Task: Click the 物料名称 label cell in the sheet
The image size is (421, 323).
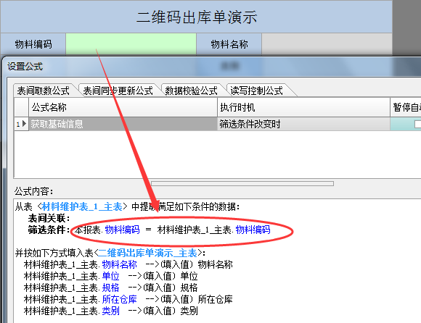Action: pyautogui.click(x=229, y=44)
